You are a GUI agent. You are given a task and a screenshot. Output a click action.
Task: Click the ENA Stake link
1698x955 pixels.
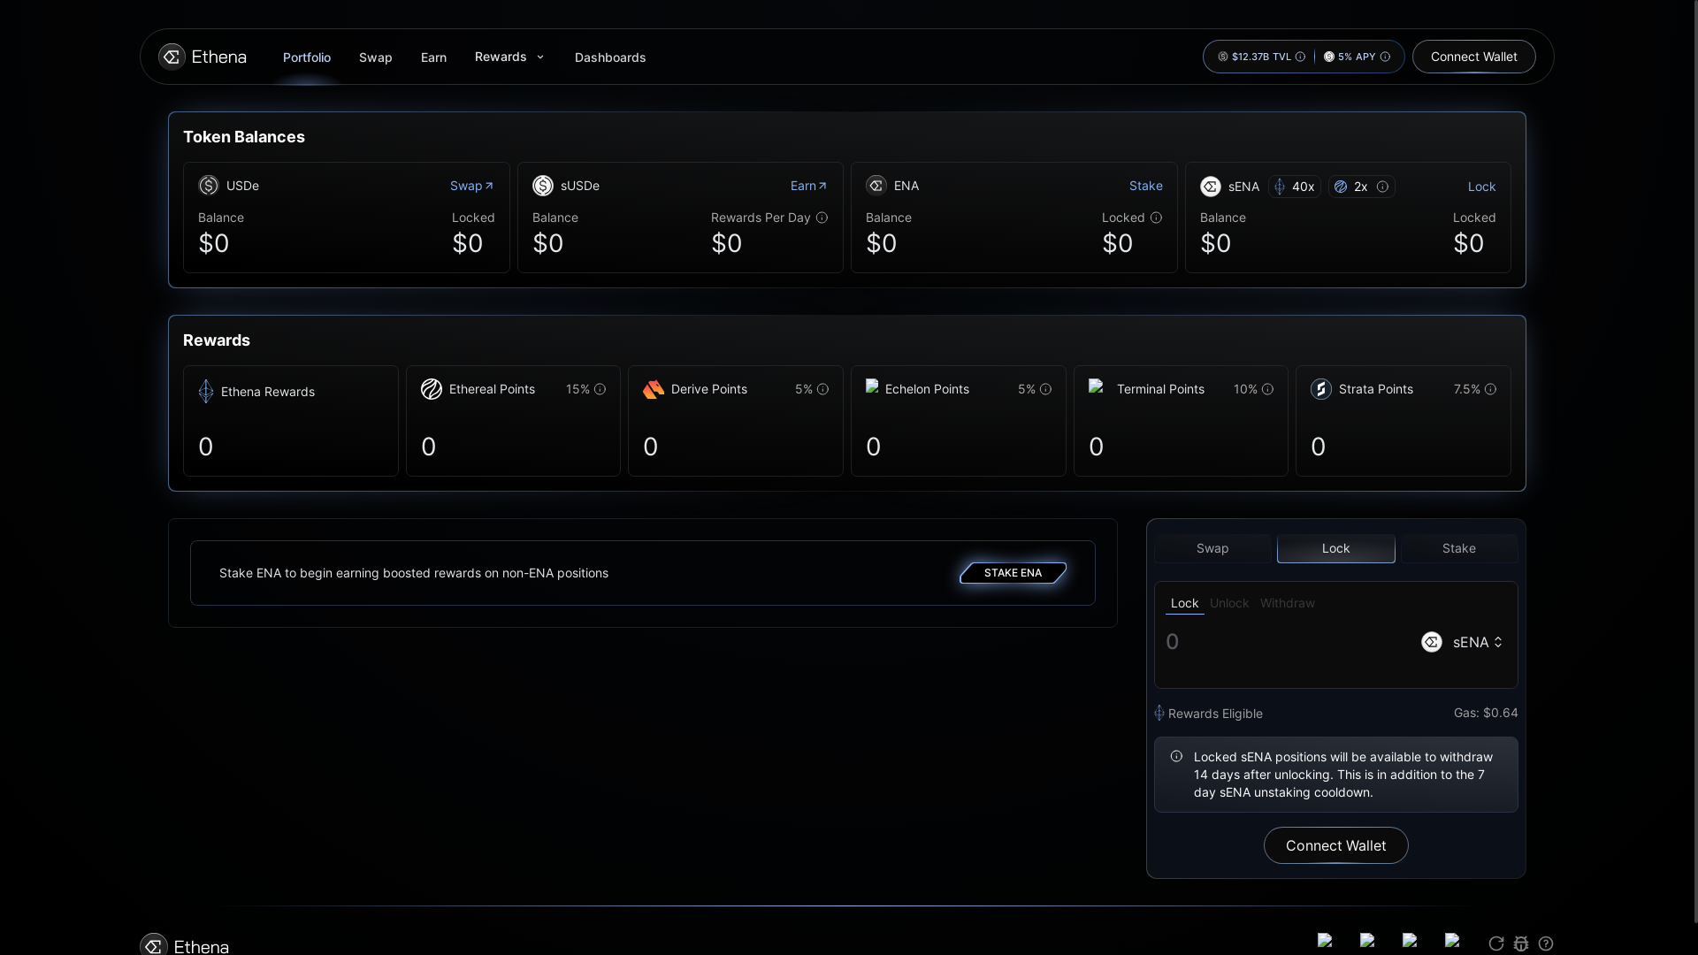[1146, 186]
